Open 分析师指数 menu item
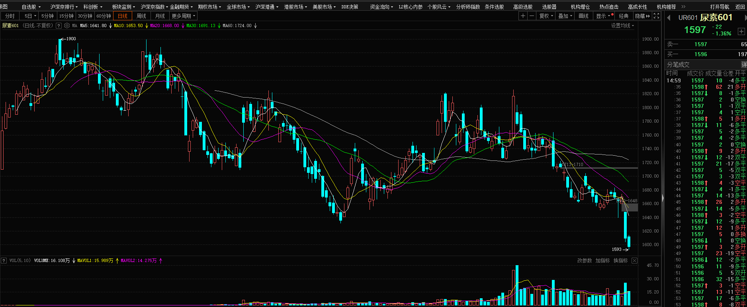The width and height of the screenshot is (747, 307). (468, 7)
